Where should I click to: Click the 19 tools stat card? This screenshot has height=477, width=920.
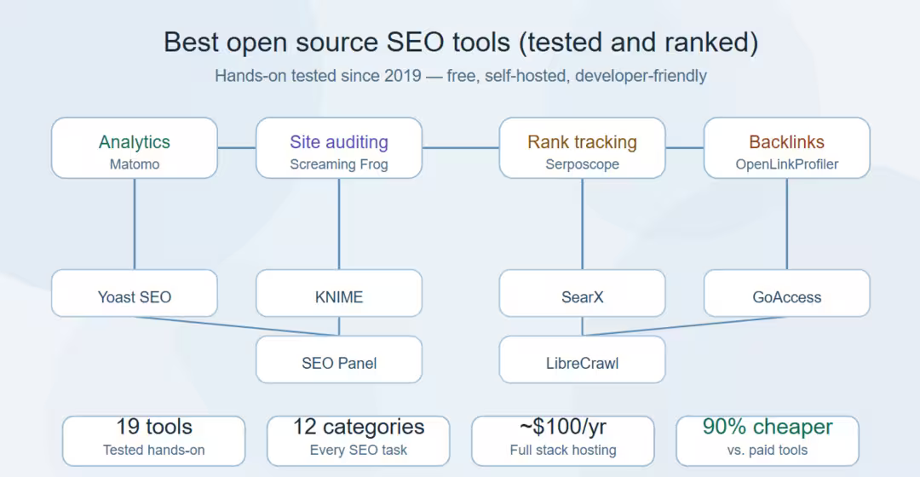tap(153, 441)
